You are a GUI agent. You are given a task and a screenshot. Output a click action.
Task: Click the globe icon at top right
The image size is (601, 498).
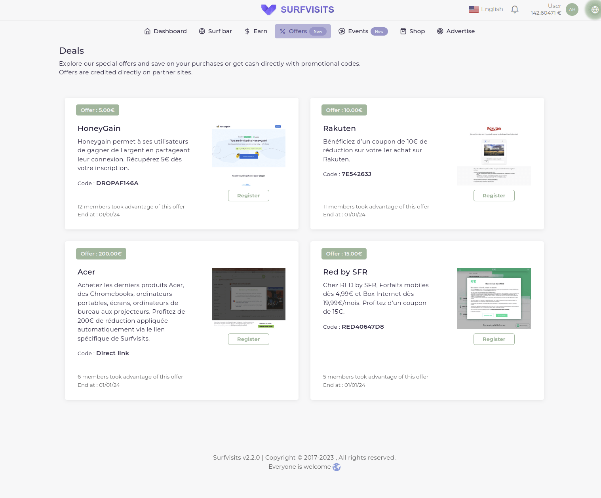coord(595,10)
